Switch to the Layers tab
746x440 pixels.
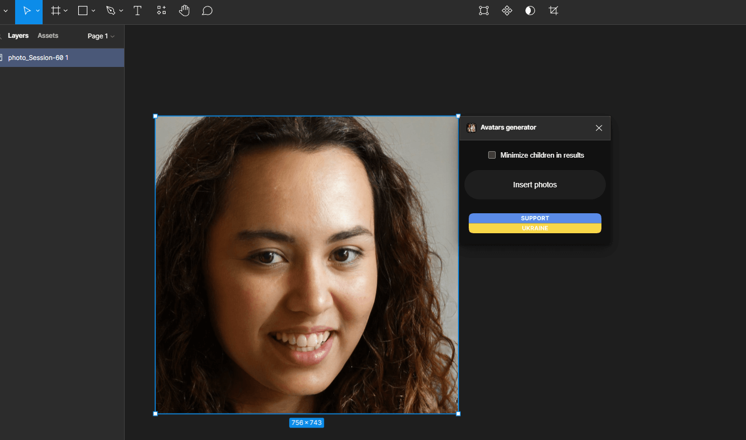click(x=18, y=35)
